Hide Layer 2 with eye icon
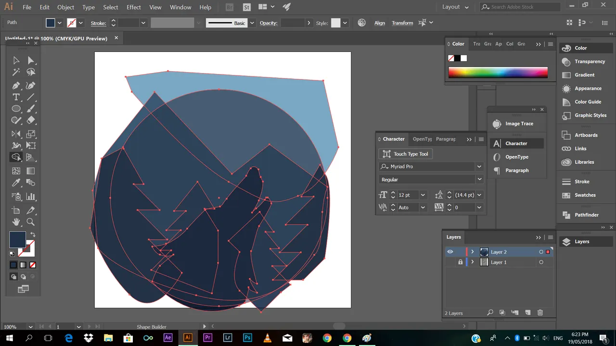This screenshot has width=616, height=346. 450,252
